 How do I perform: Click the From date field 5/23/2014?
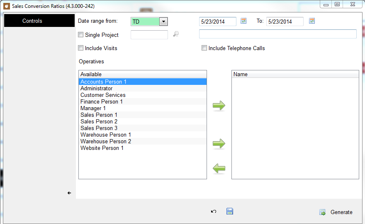218,22
